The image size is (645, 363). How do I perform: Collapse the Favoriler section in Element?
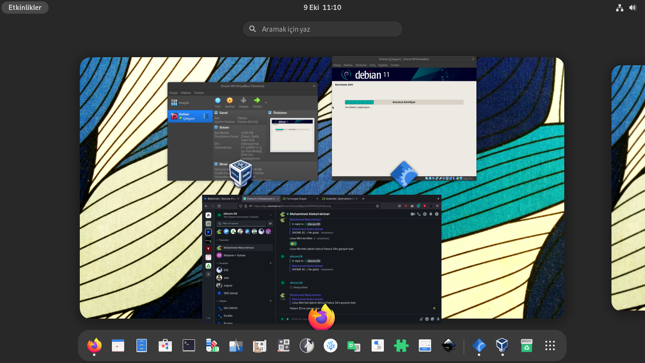point(222,240)
